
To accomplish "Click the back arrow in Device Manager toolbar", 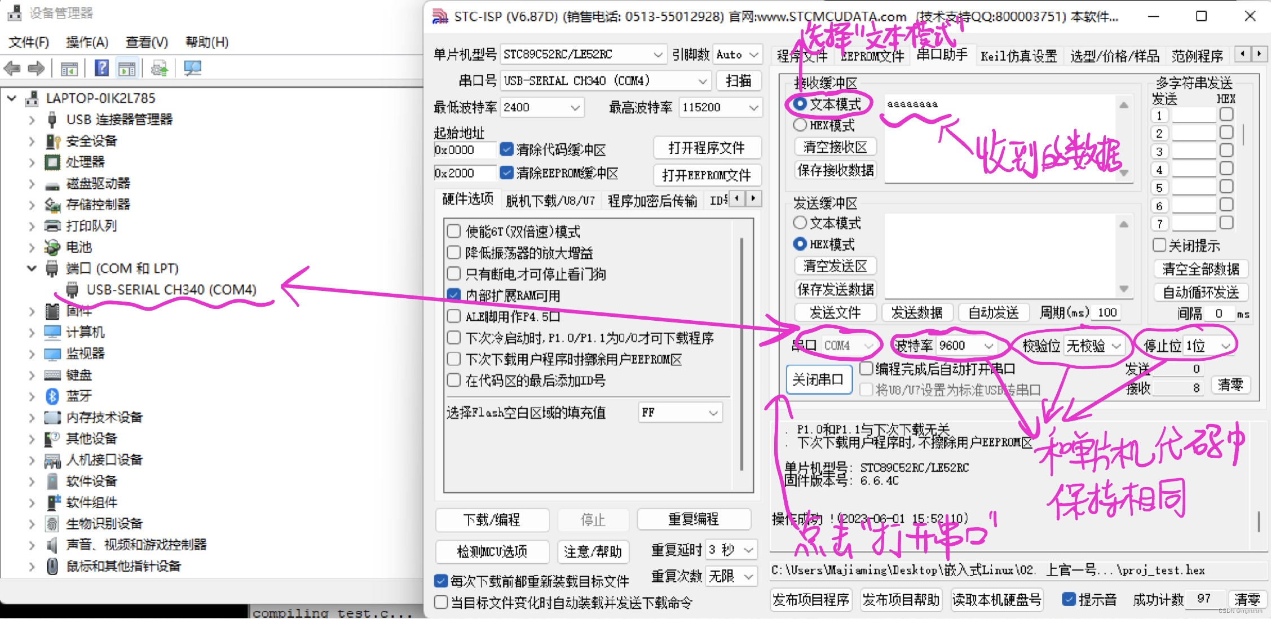I will [x=12, y=69].
